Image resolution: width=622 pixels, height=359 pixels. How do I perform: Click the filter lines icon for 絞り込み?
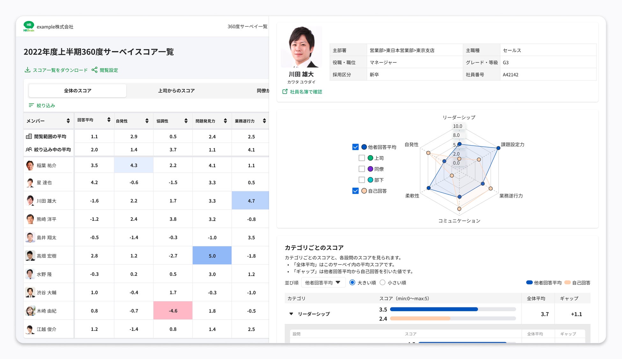tap(31, 105)
